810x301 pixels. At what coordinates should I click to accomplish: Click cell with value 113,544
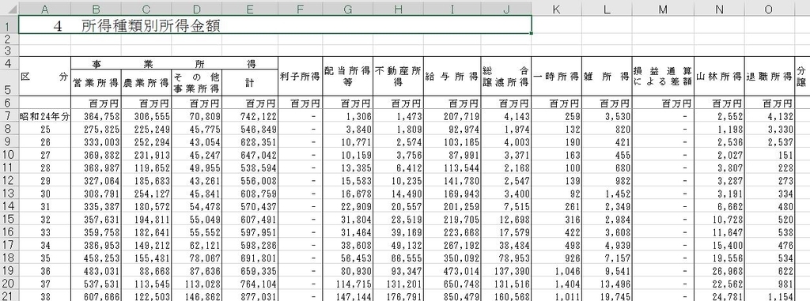[452, 167]
